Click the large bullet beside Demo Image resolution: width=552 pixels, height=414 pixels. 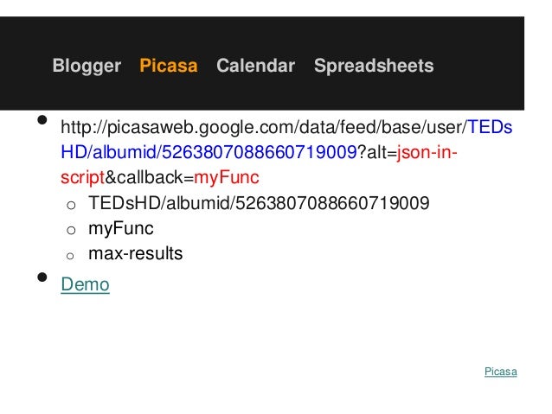tap(40, 278)
